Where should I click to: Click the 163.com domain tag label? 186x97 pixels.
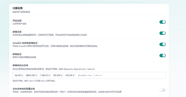tap(57, 75)
